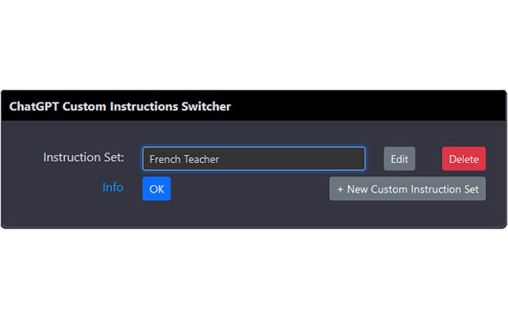The width and height of the screenshot is (508, 318).
Task: Add a new instruction set with the grey button
Action: tap(407, 189)
